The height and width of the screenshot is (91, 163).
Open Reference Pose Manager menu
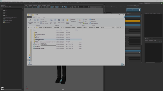tap(112, 7)
